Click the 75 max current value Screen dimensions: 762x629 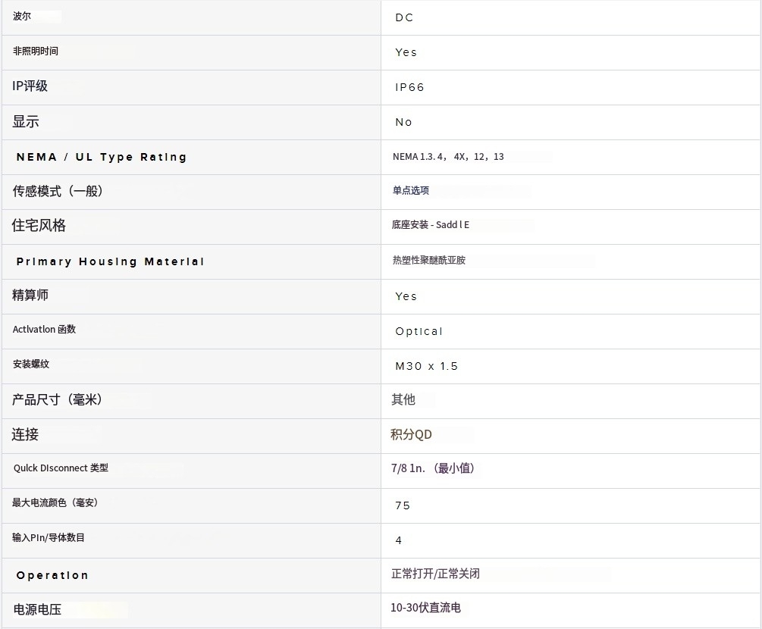(x=403, y=505)
